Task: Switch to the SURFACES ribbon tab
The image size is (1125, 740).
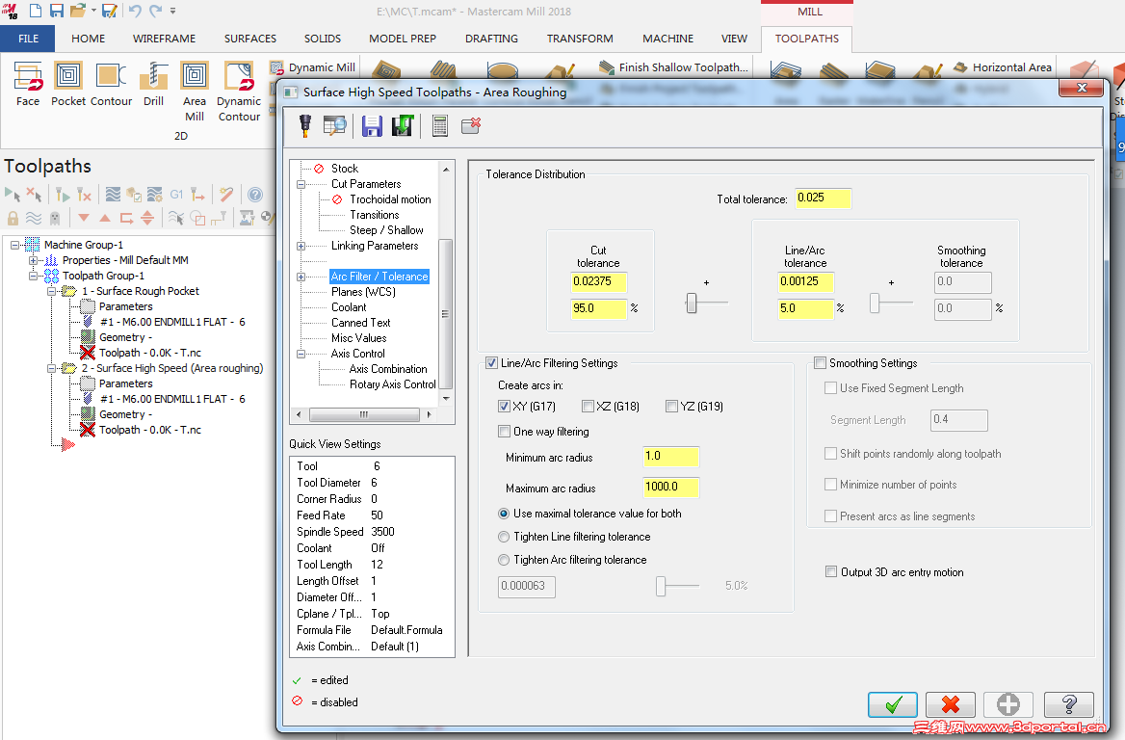Action: [250, 39]
